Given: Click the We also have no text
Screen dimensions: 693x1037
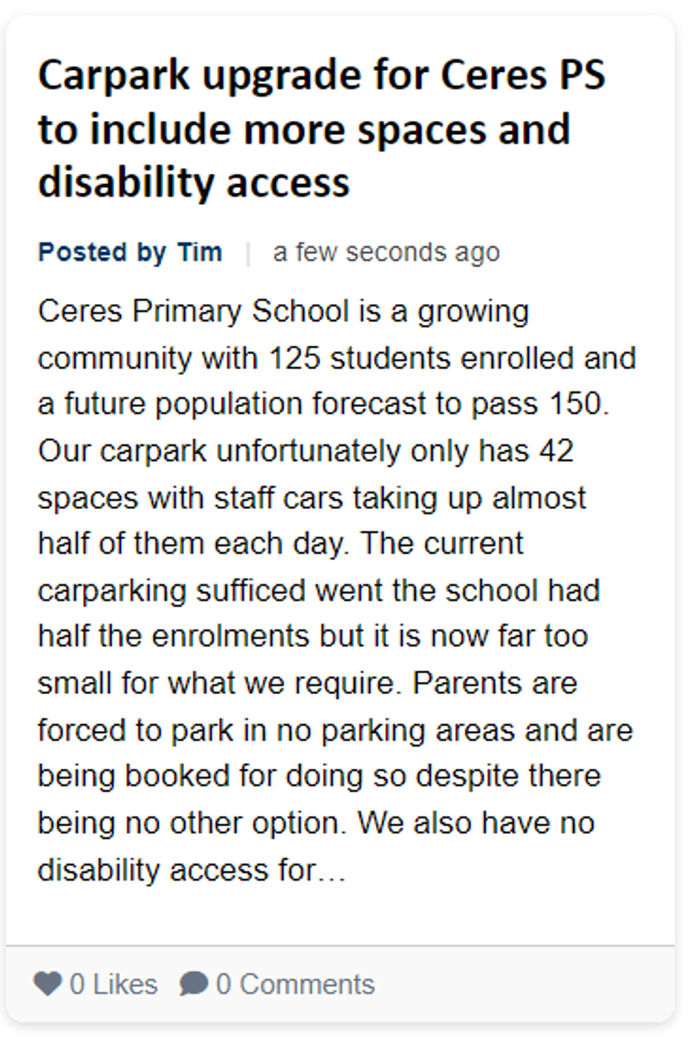Looking at the screenshot, I should pos(475,824).
